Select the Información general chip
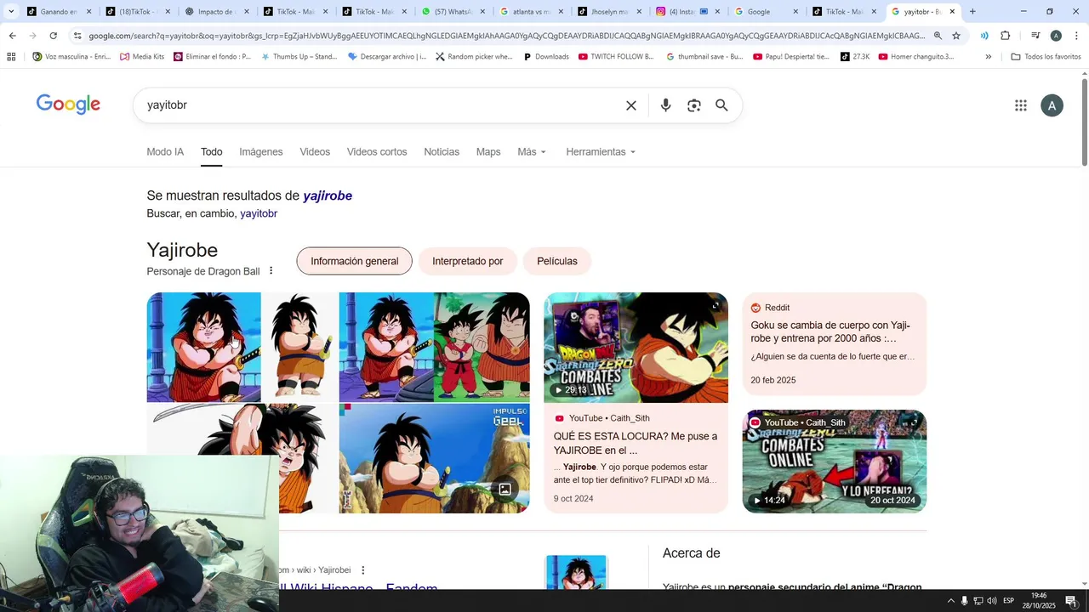Image resolution: width=1089 pixels, height=612 pixels. click(354, 261)
